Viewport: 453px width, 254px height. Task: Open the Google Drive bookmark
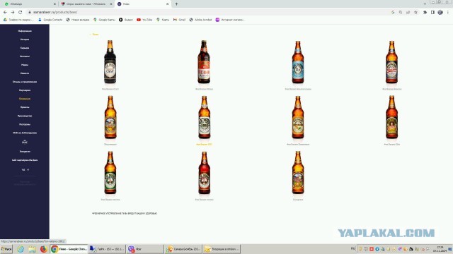18,20
